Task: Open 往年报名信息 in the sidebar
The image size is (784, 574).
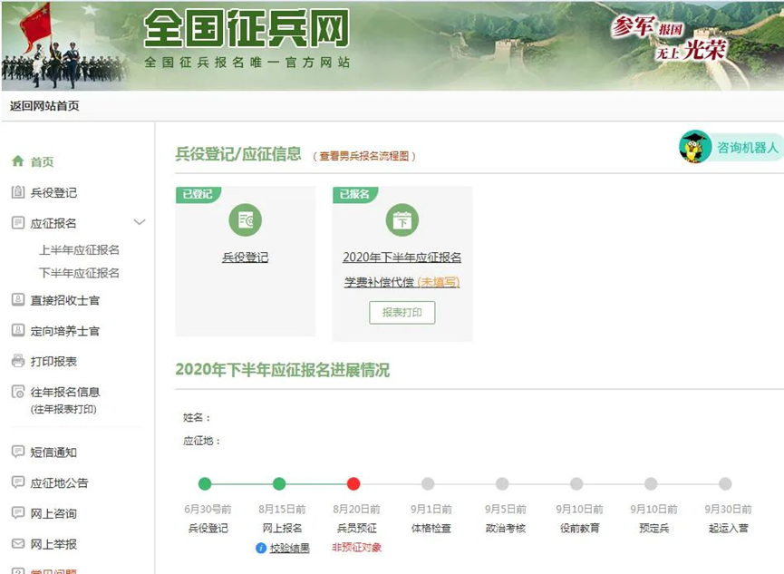Action: 65,392
